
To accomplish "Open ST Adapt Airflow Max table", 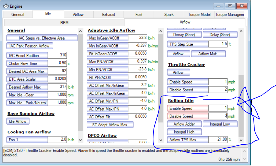I will (x=110, y=125).
